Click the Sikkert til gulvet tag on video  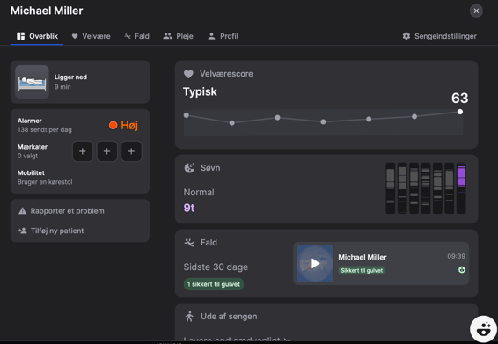coord(362,271)
